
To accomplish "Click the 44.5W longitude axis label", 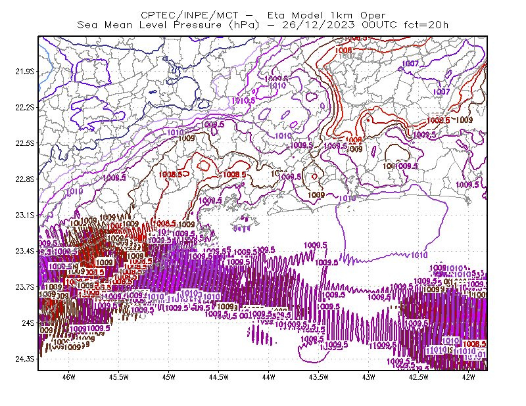I will [x=219, y=377].
